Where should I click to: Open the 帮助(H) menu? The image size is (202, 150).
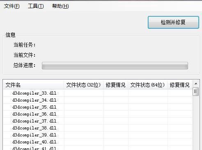60,6
